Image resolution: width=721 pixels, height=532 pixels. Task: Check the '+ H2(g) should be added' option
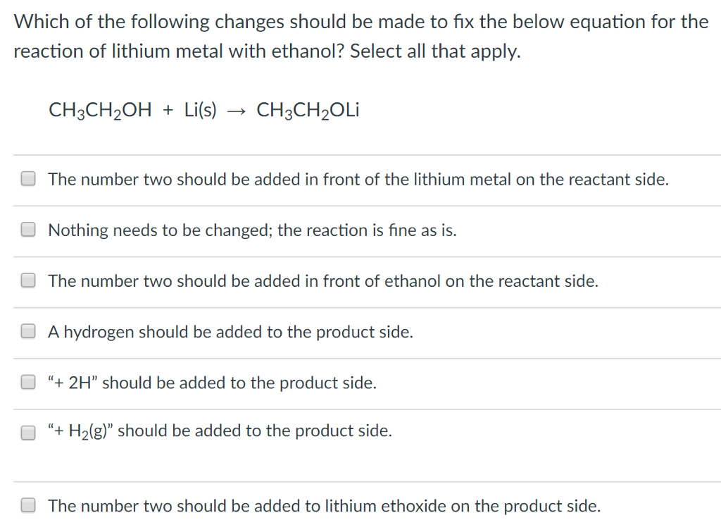[27, 432]
